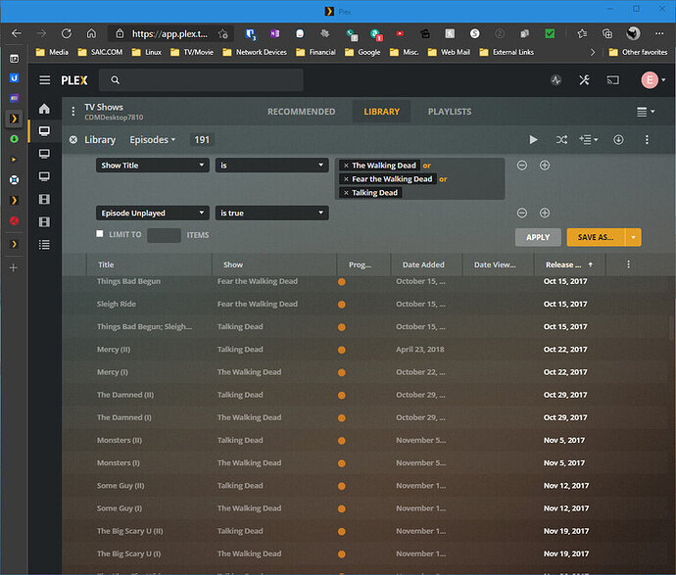Viewport: 676px width, 575px height.
Task: Click the cast to device icon
Action: coord(612,80)
